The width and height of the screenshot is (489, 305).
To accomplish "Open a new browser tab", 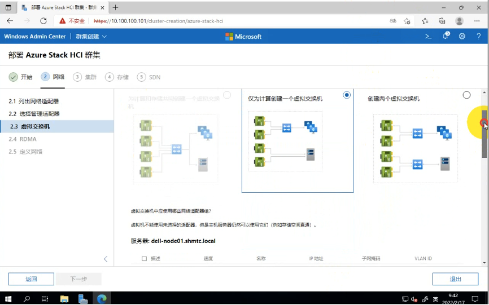I will click(x=115, y=7).
